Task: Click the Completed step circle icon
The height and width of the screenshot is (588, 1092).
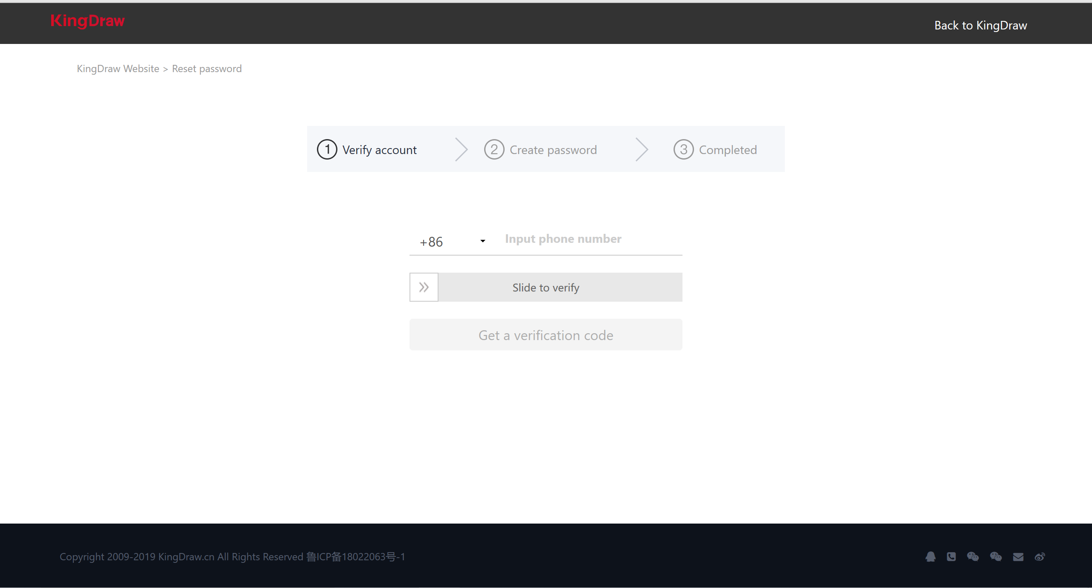Action: coord(684,149)
